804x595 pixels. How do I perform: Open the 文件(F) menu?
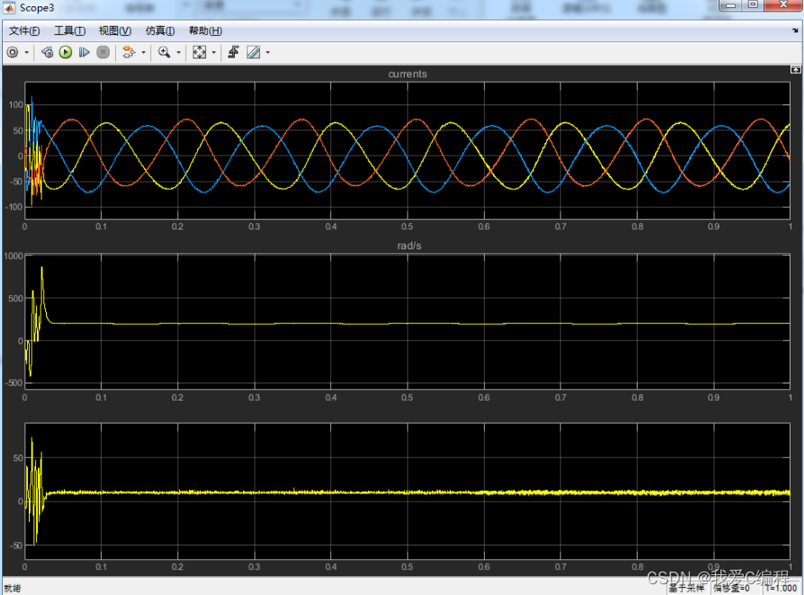pos(24,31)
